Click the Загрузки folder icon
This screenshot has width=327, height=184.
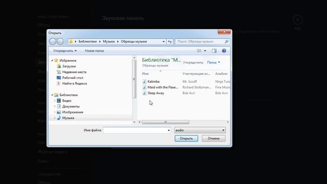click(59, 66)
